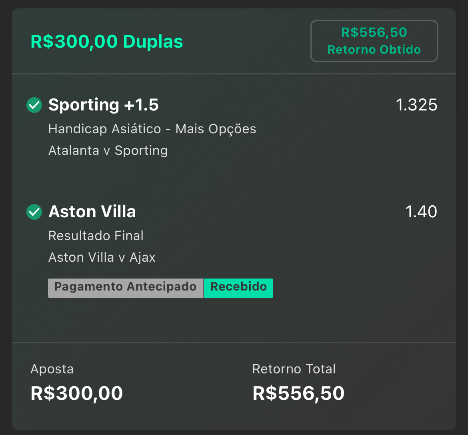
Task: Click the R$556,50 amount in top box
Action: (x=374, y=32)
